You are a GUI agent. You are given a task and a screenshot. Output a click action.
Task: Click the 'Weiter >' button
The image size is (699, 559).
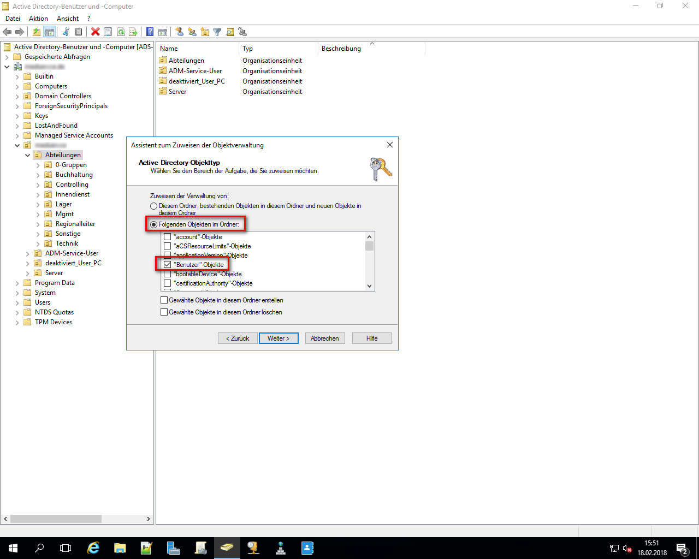click(x=278, y=338)
